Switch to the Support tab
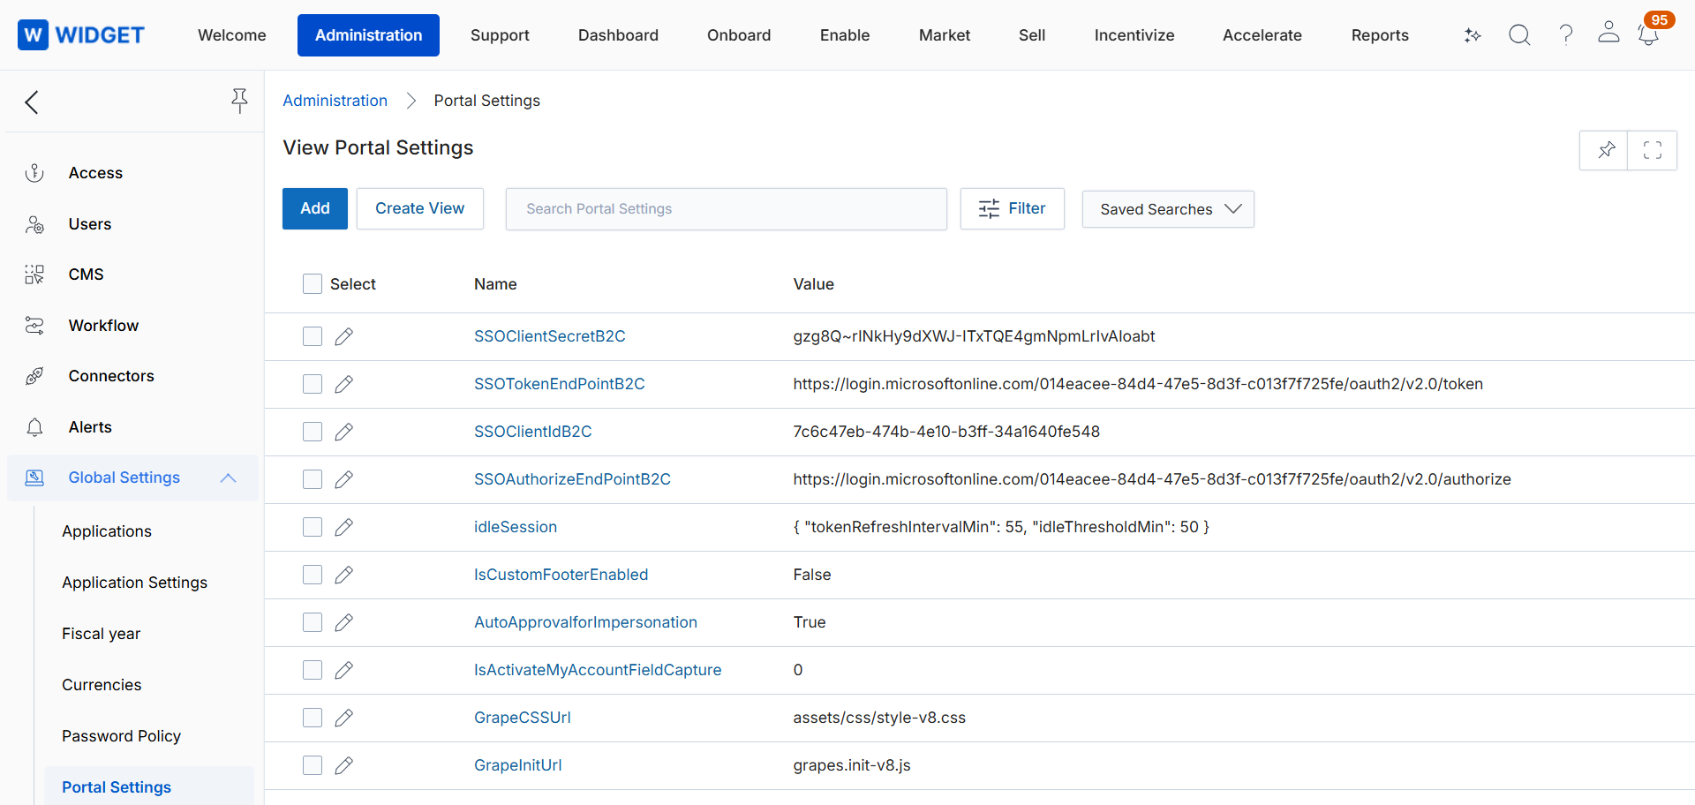Screen dimensions: 1695x805 (500, 35)
